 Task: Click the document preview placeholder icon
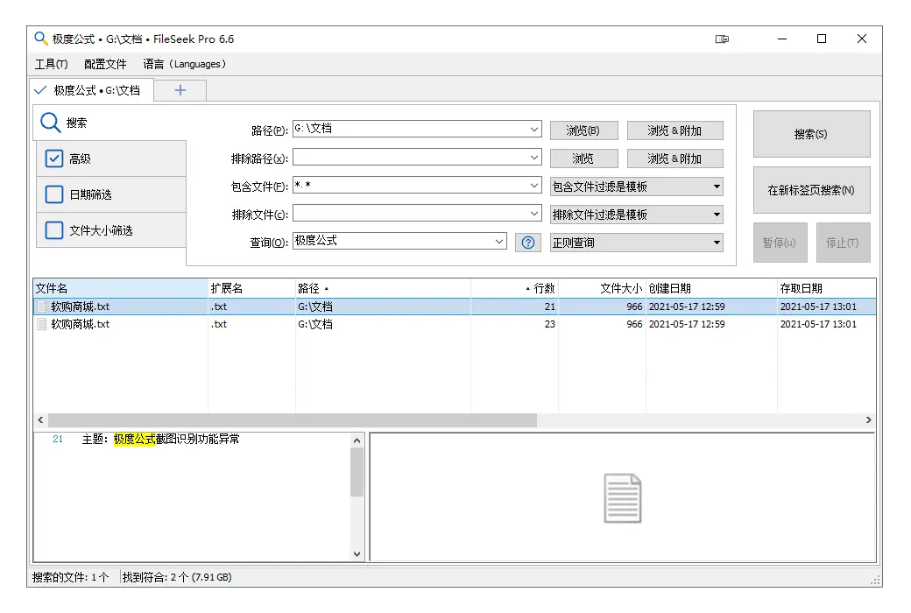pyautogui.click(x=622, y=498)
